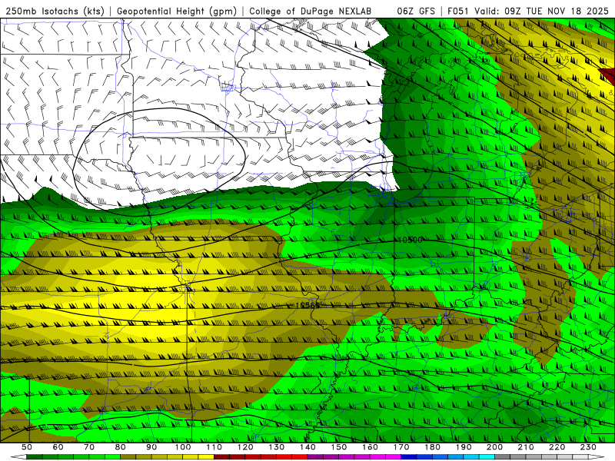Click the 220 value on the color scale
The image size is (615, 461).
pos(557,447)
